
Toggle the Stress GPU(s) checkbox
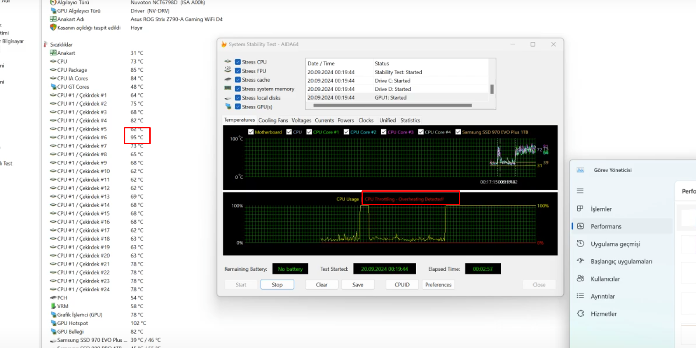[x=238, y=107]
